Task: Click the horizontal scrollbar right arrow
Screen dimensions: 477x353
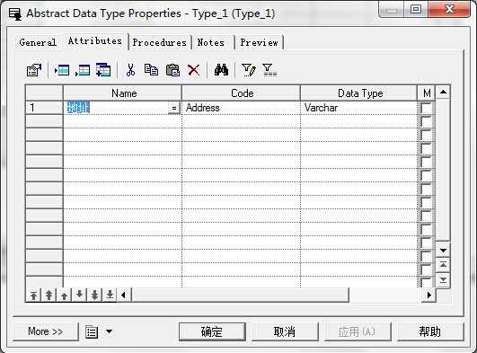Action: pyautogui.click(x=428, y=295)
